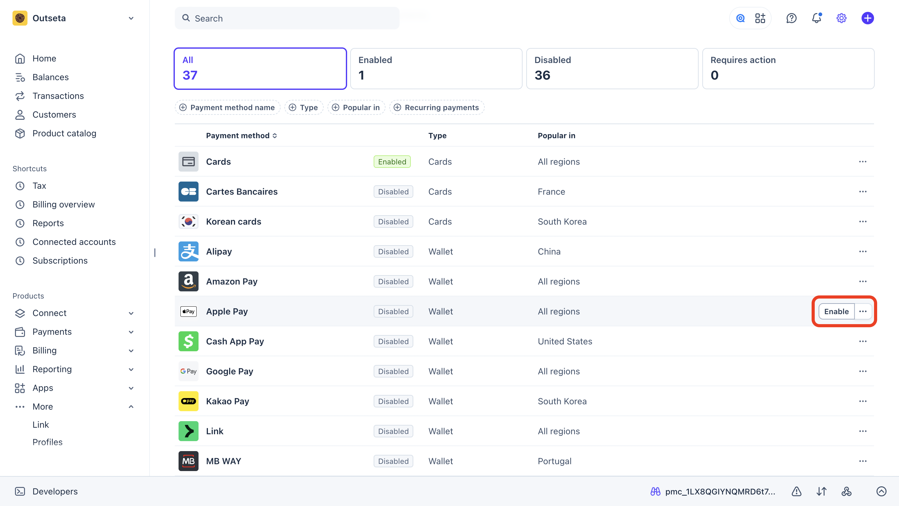Open the Tax shortcut

point(39,186)
